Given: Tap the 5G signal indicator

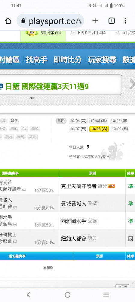Looking at the screenshot, I should 94,5.
